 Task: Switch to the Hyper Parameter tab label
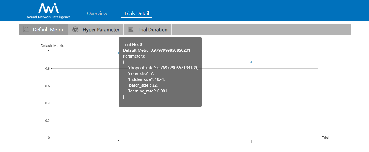[101, 30]
